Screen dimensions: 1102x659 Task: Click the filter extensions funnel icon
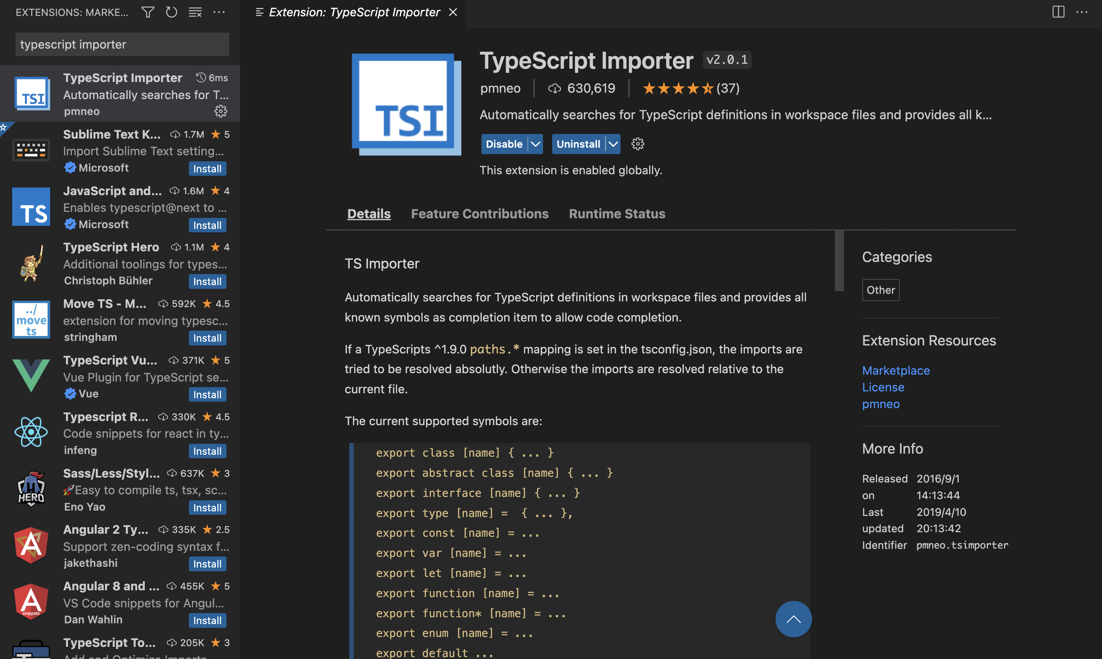[147, 12]
